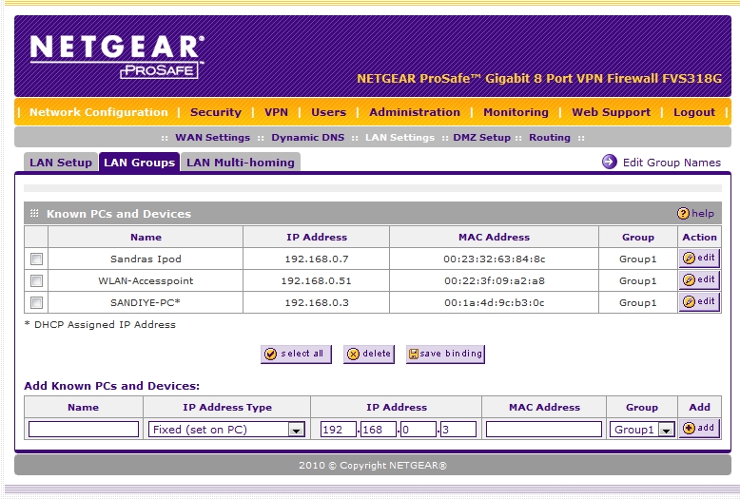Screen dimensions: 740x499
Task: Open the Monitoring menu
Action: point(516,112)
